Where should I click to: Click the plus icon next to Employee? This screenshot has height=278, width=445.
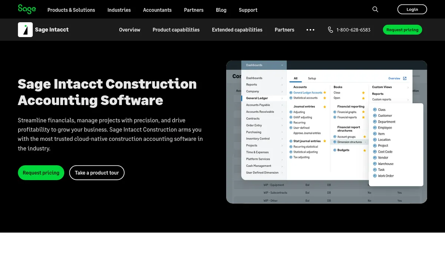pyautogui.click(x=375, y=128)
